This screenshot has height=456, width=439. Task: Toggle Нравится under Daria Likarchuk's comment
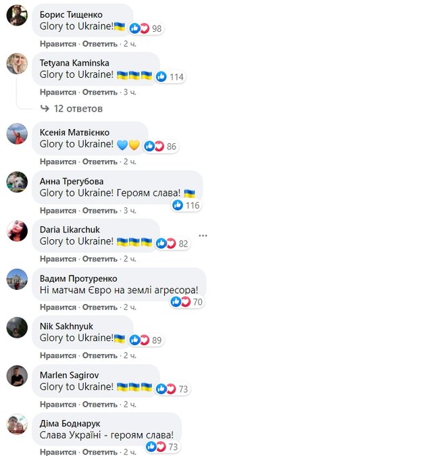58,259
